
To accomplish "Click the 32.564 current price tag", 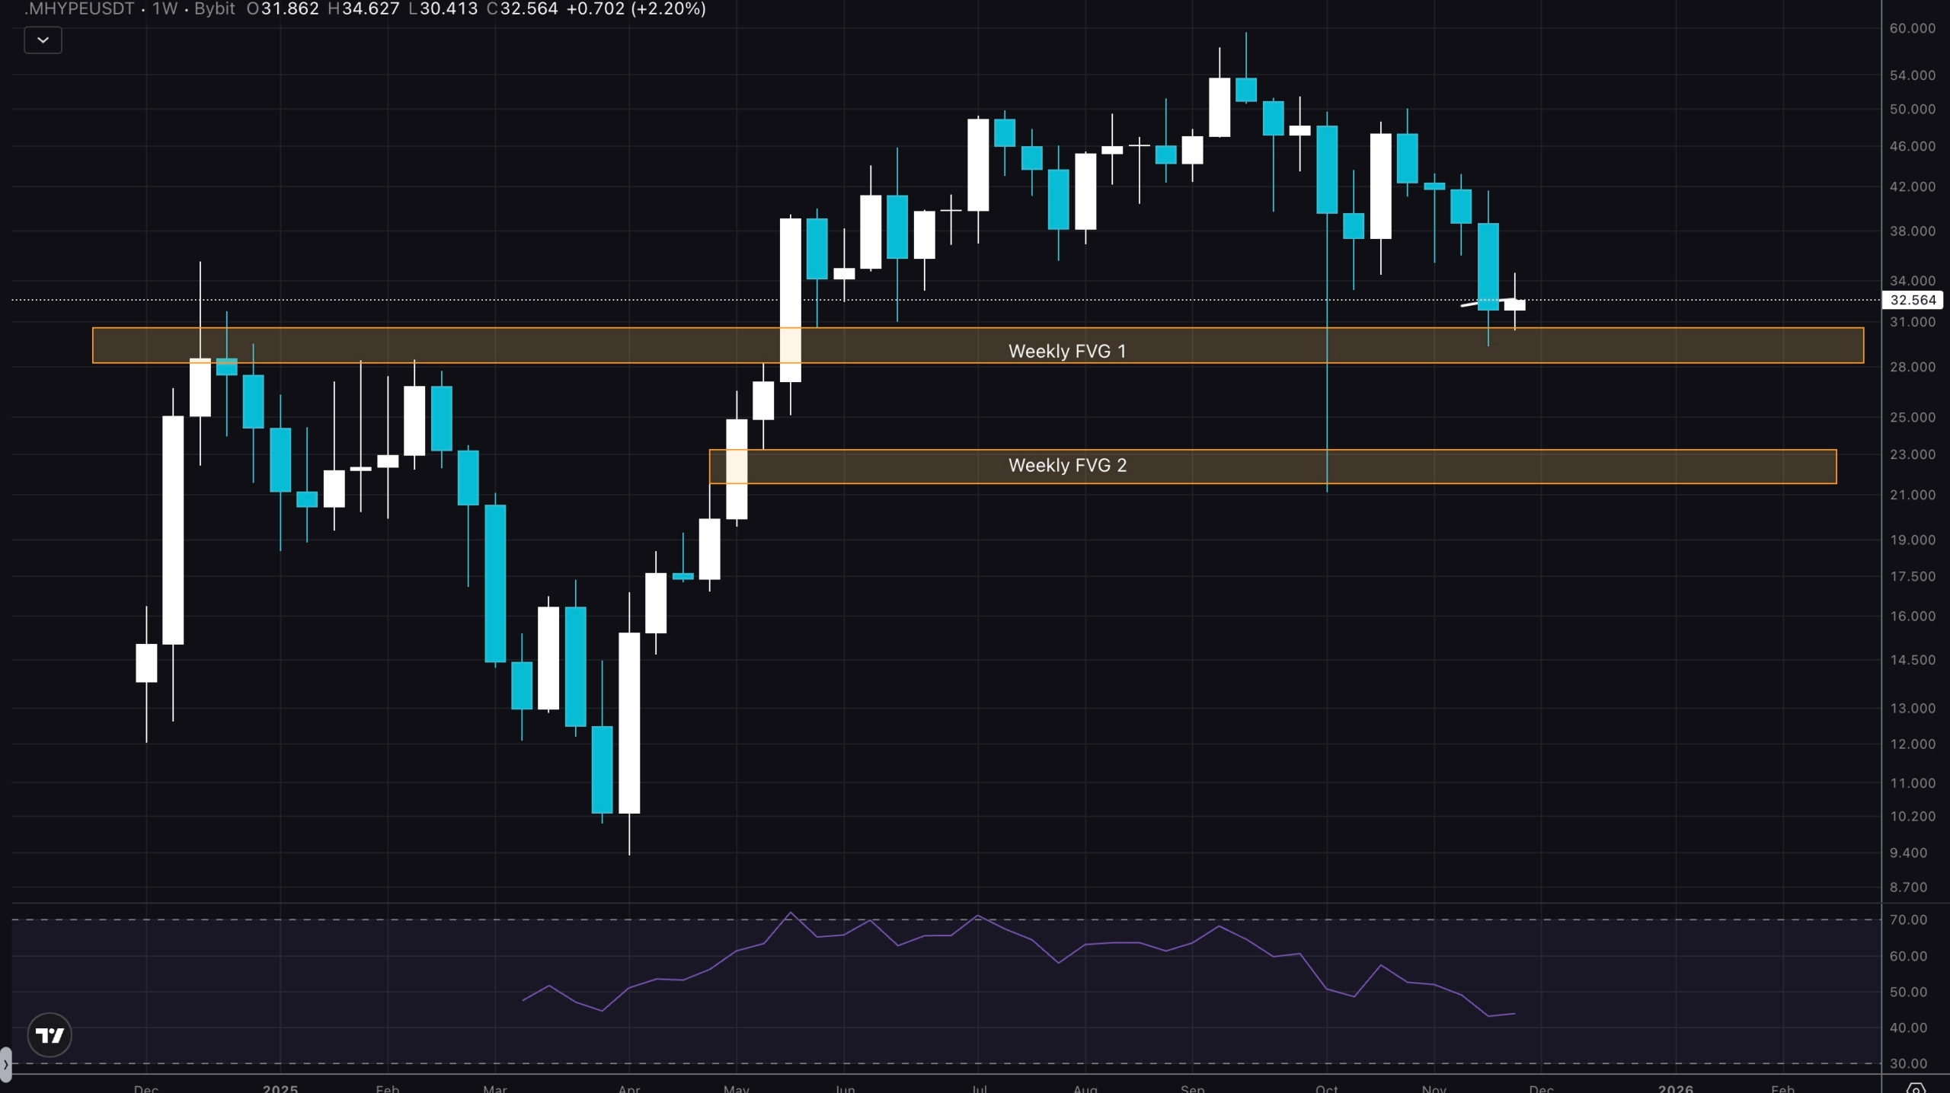I will click(x=1912, y=300).
